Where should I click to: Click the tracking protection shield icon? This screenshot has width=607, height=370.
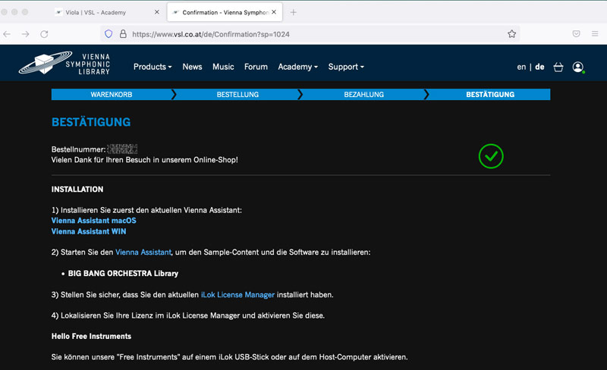109,34
